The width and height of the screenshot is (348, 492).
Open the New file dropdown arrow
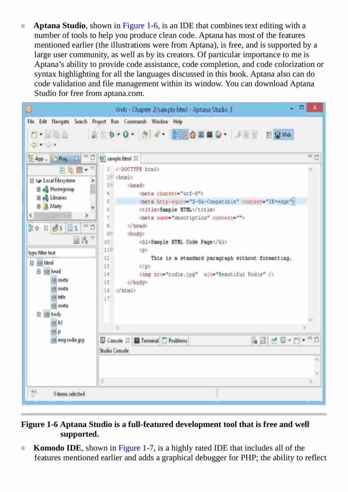[41, 135]
